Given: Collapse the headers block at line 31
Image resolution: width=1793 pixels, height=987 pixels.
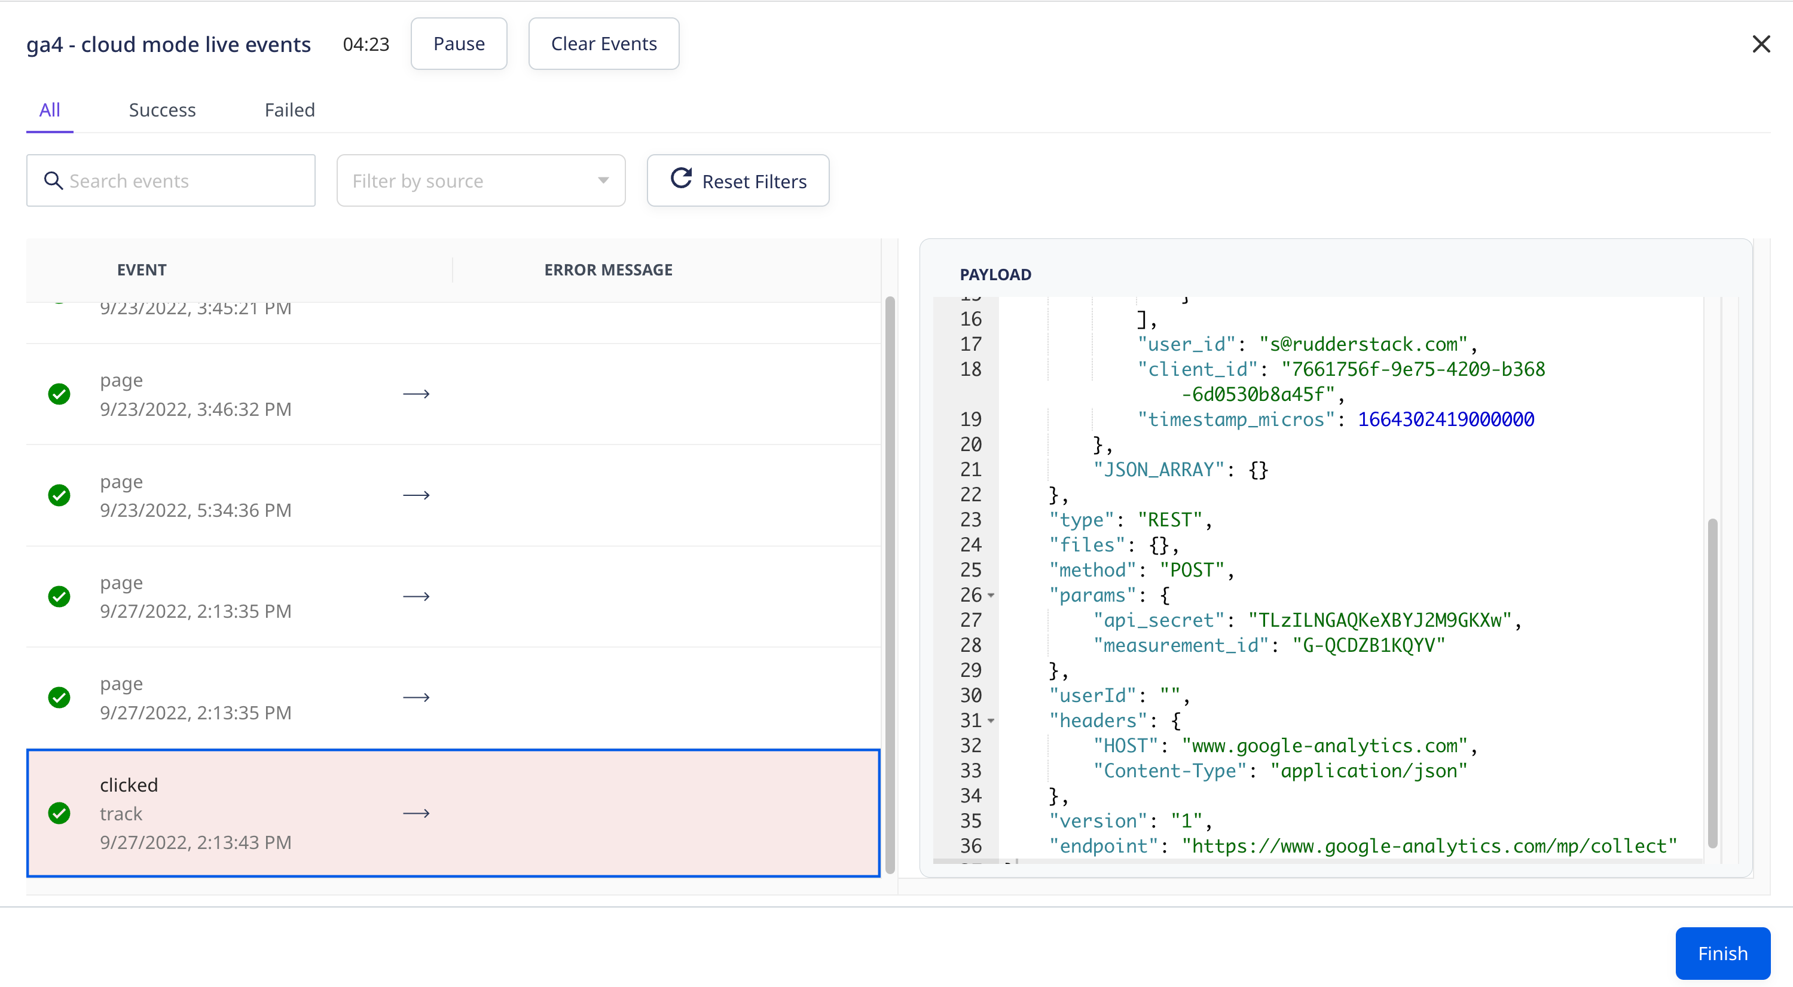Looking at the screenshot, I should [991, 721].
